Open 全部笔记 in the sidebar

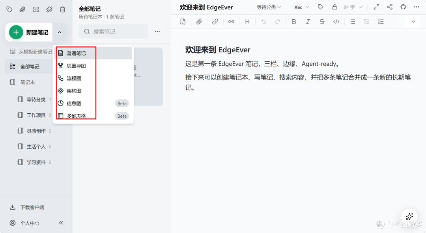tap(29, 67)
